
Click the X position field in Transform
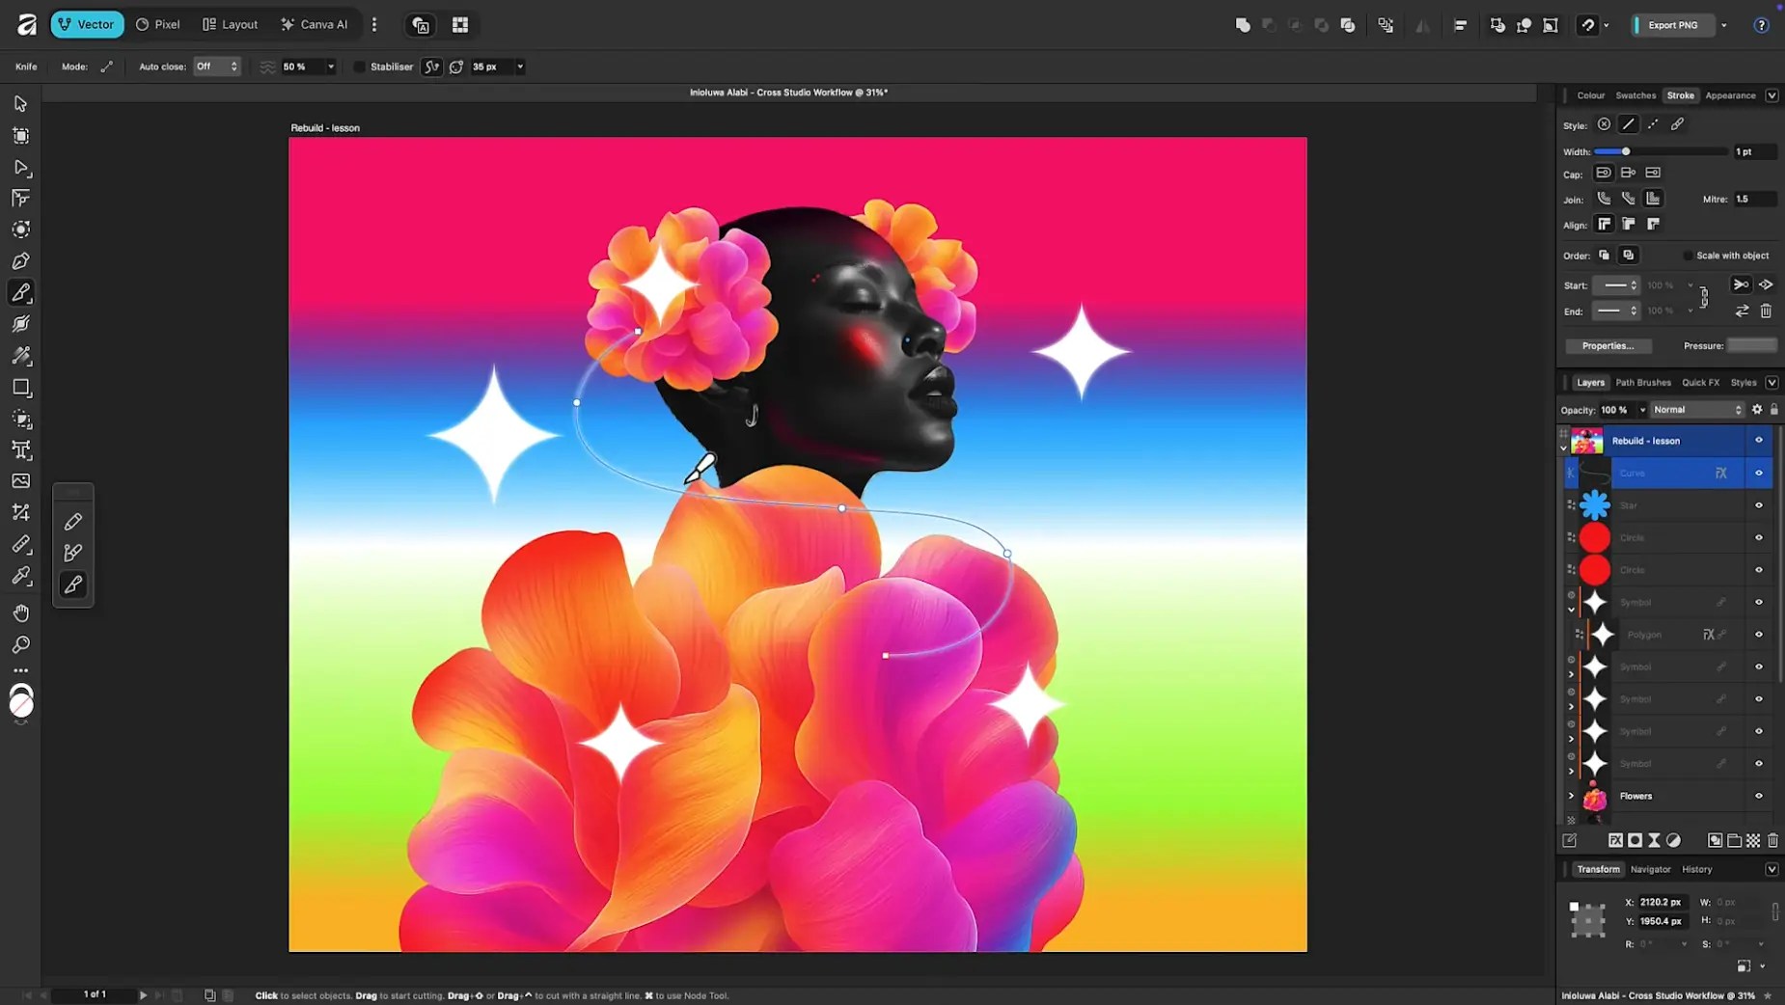(x=1661, y=903)
